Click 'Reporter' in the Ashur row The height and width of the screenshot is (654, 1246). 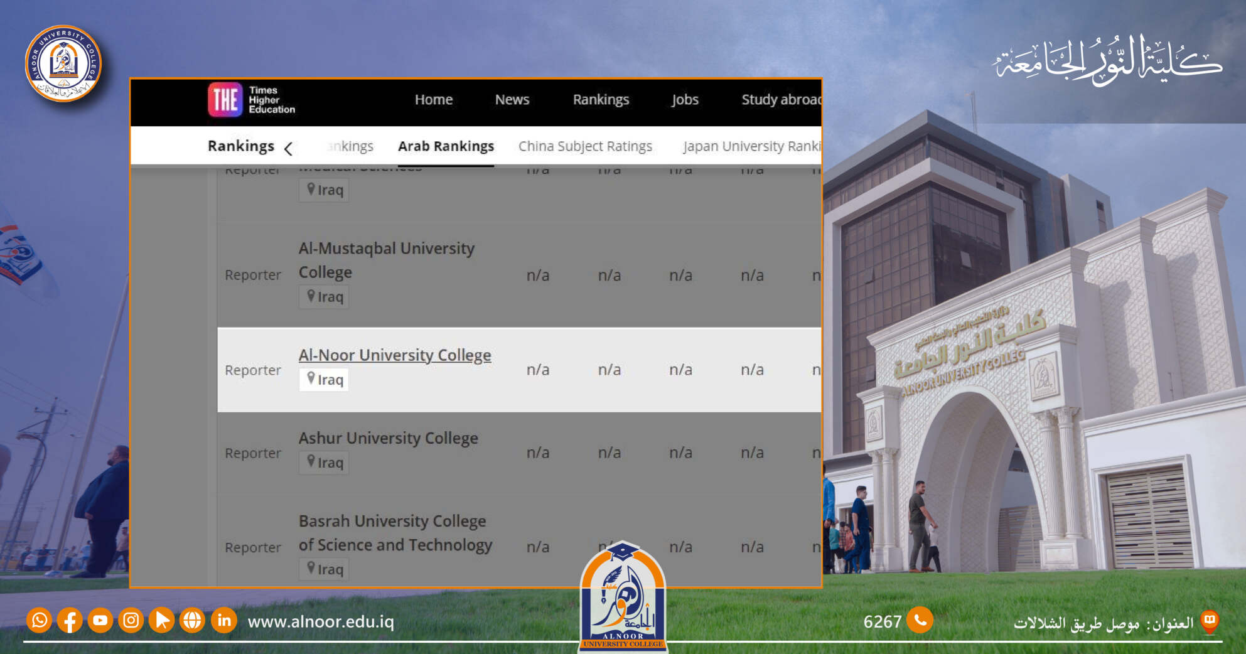253,453
